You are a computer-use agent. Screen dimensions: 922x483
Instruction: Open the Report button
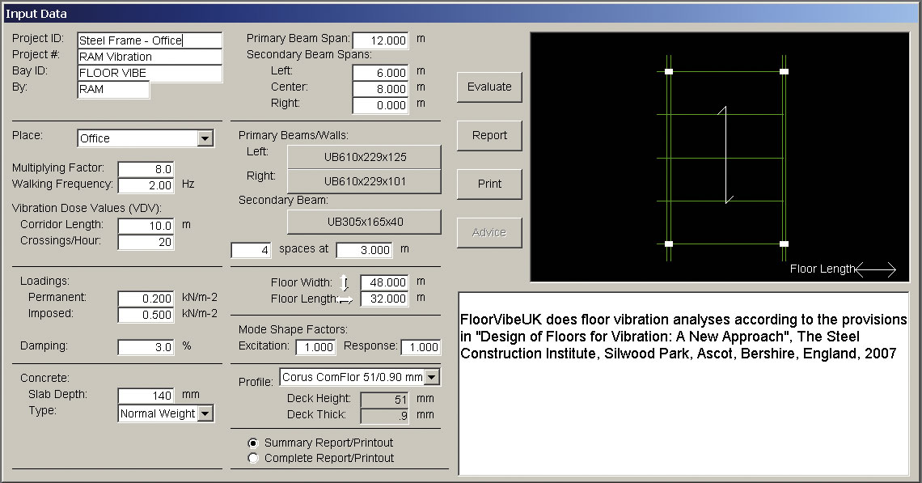tap(489, 135)
